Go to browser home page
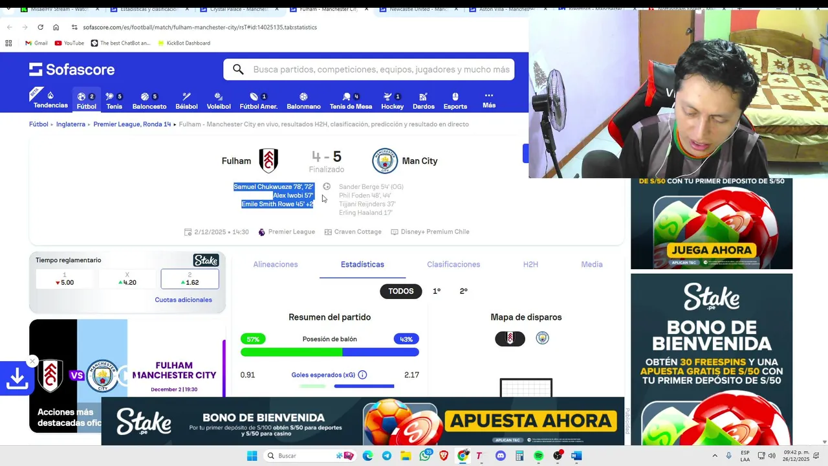This screenshot has height=466, width=828. point(56,27)
